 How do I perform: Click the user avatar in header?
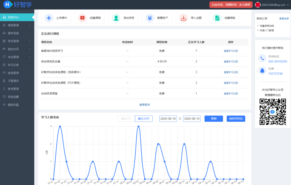257,5
